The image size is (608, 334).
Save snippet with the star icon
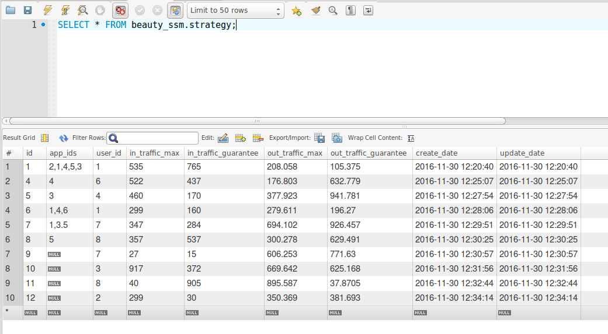coord(297,11)
